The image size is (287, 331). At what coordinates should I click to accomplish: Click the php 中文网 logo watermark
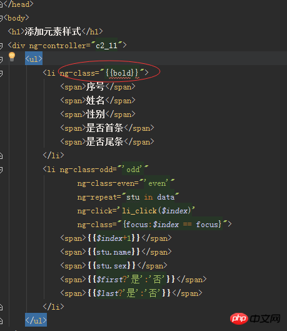click(x=255, y=318)
